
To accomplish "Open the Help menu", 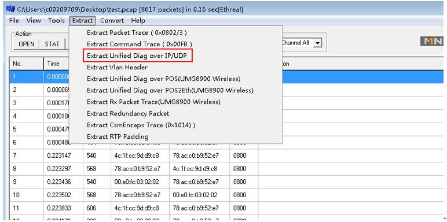I will (138, 20).
